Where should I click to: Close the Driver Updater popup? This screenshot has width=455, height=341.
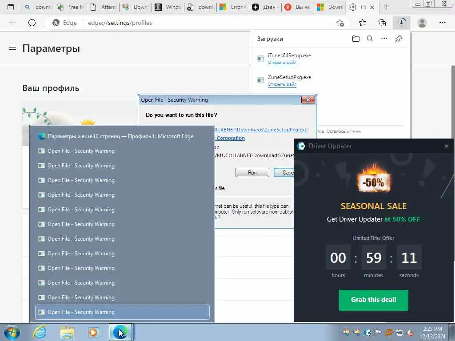446,146
